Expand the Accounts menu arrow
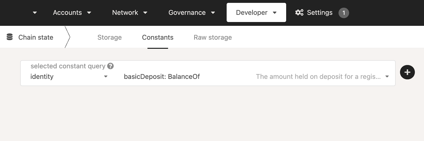 pyautogui.click(x=89, y=13)
